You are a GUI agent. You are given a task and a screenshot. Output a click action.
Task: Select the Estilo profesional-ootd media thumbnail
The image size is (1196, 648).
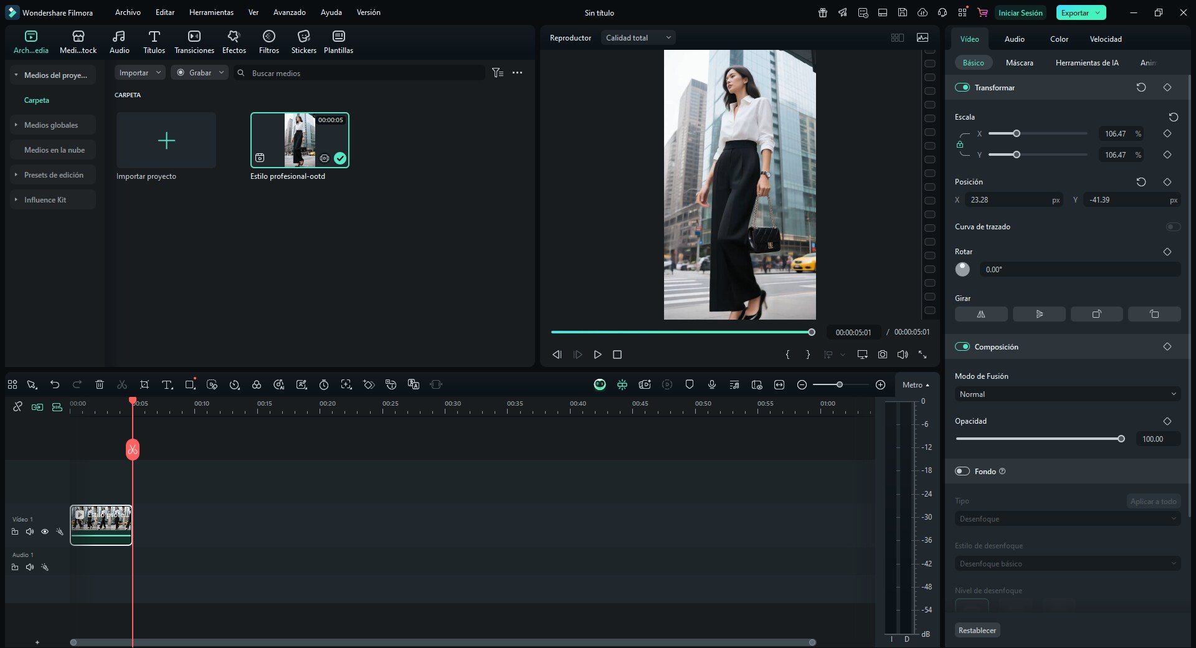300,140
